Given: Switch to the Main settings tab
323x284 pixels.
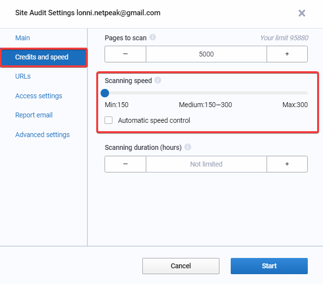Looking at the screenshot, I should 23,38.
